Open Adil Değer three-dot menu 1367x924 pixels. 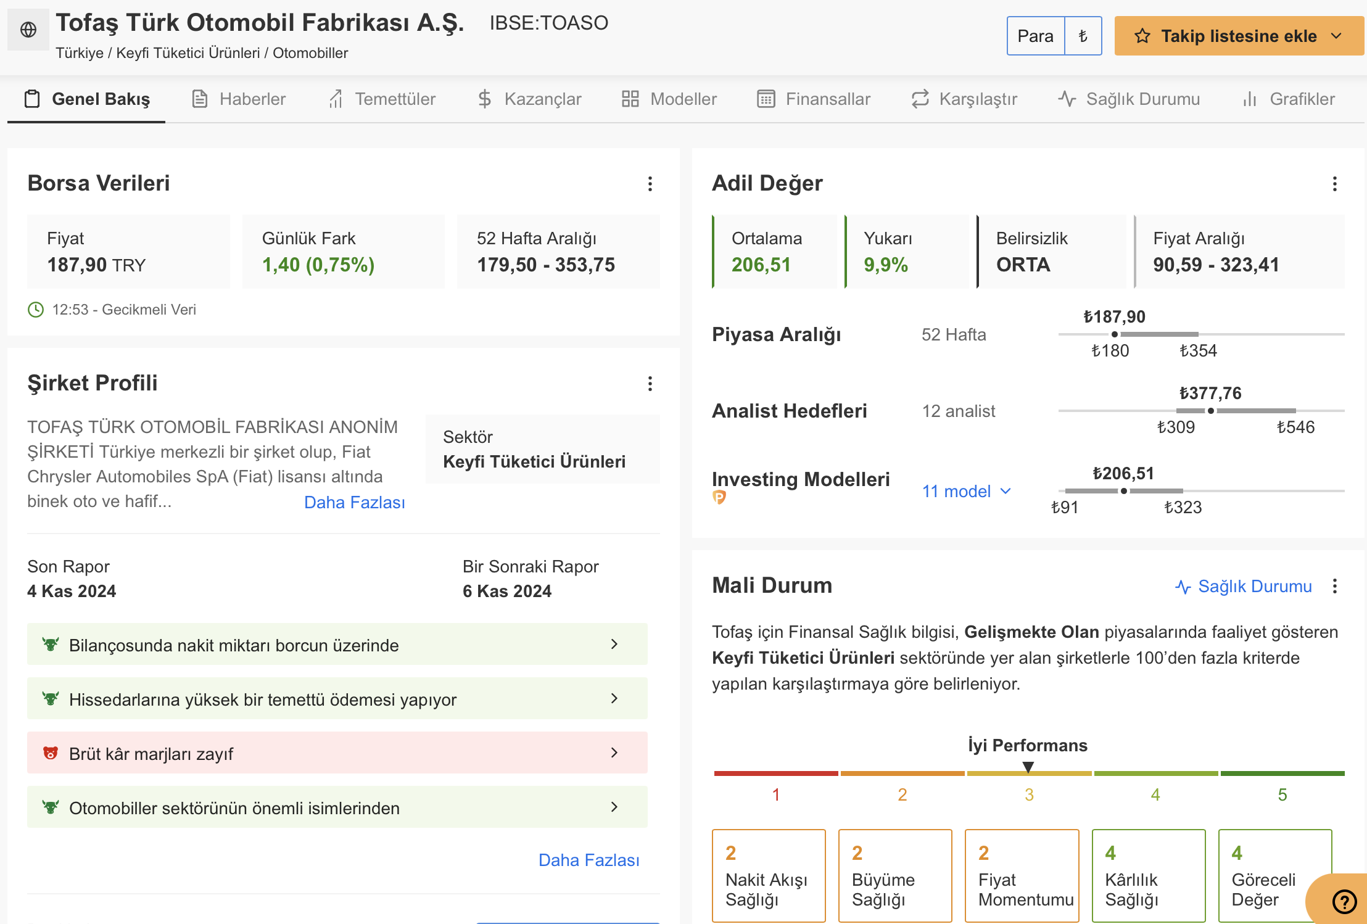(x=1334, y=184)
